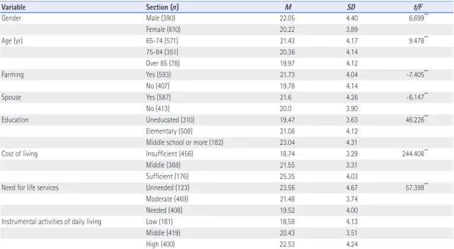Select the Female (610) cell
The width and height of the screenshot is (454, 249).
(163, 30)
